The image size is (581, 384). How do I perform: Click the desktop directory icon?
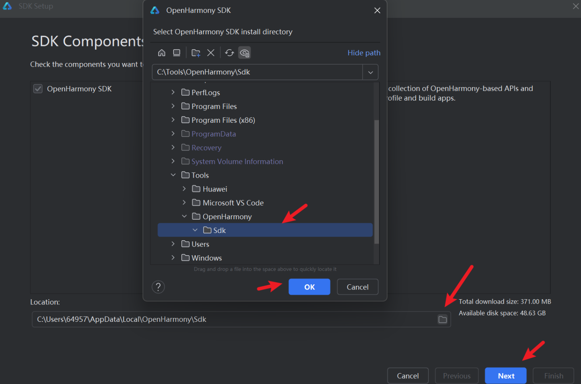point(176,53)
